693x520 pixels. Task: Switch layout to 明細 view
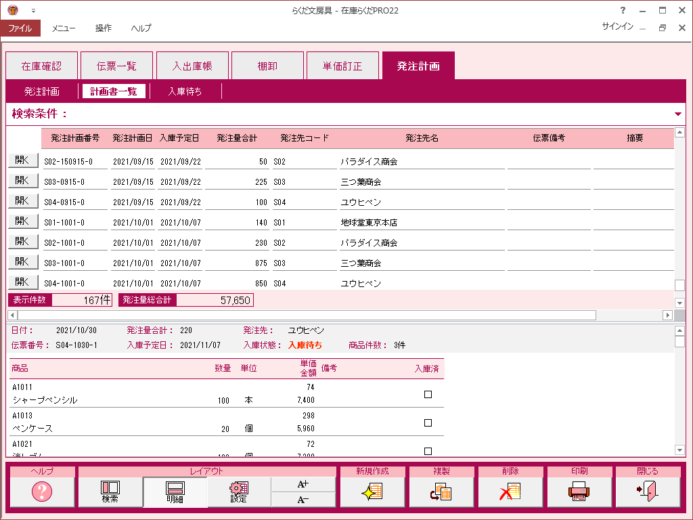coord(175,492)
